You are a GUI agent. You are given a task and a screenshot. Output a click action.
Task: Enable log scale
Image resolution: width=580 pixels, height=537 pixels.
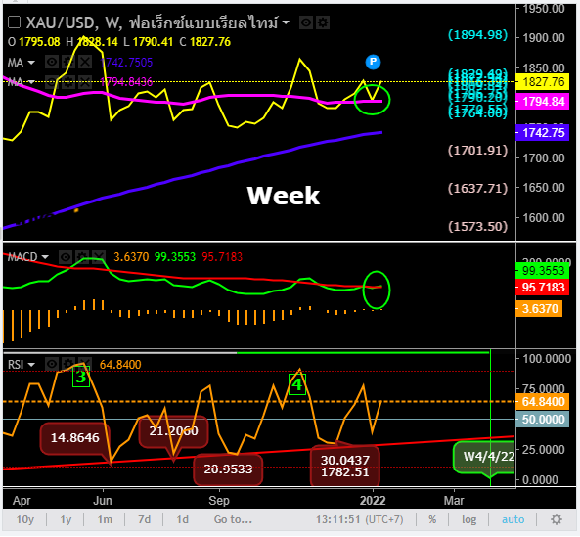click(x=469, y=519)
